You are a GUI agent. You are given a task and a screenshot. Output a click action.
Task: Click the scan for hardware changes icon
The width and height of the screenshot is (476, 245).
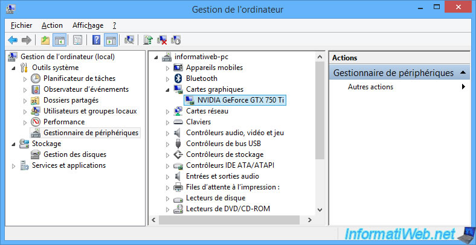(129, 40)
